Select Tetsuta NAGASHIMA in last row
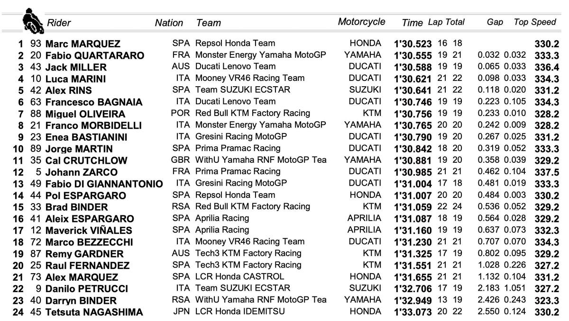Image resolution: width=569 pixels, height=321 pixels. pyautogui.click(x=94, y=312)
